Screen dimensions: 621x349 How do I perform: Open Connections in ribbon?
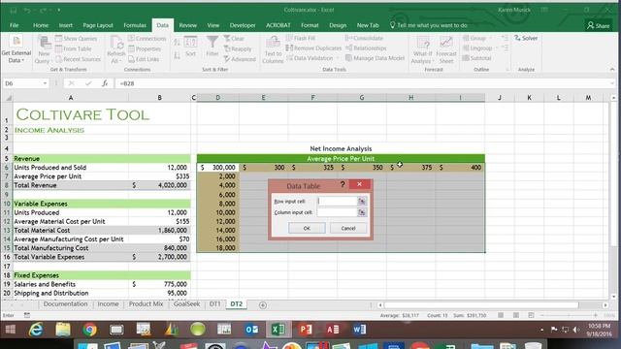[x=147, y=39]
